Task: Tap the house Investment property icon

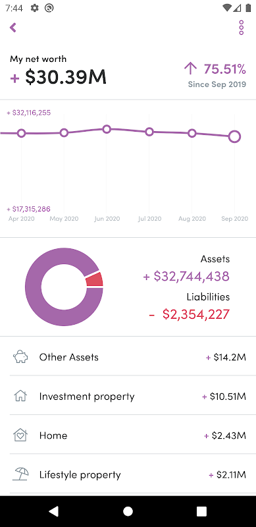Action: [x=20, y=396]
